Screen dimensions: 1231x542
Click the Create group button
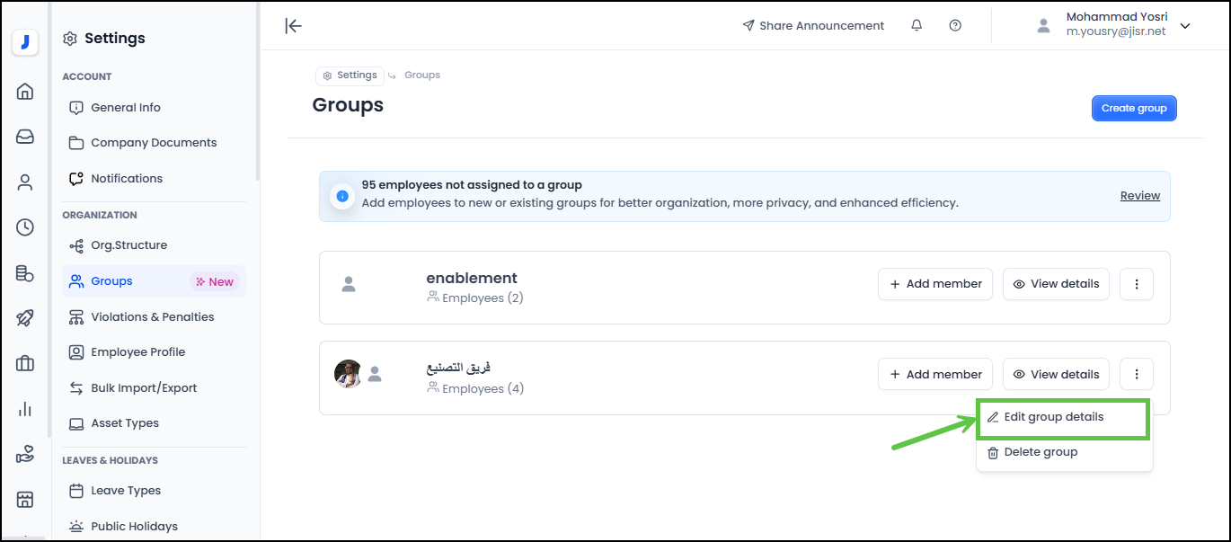pos(1133,109)
